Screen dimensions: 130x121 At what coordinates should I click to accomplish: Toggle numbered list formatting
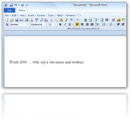(104, 25)
